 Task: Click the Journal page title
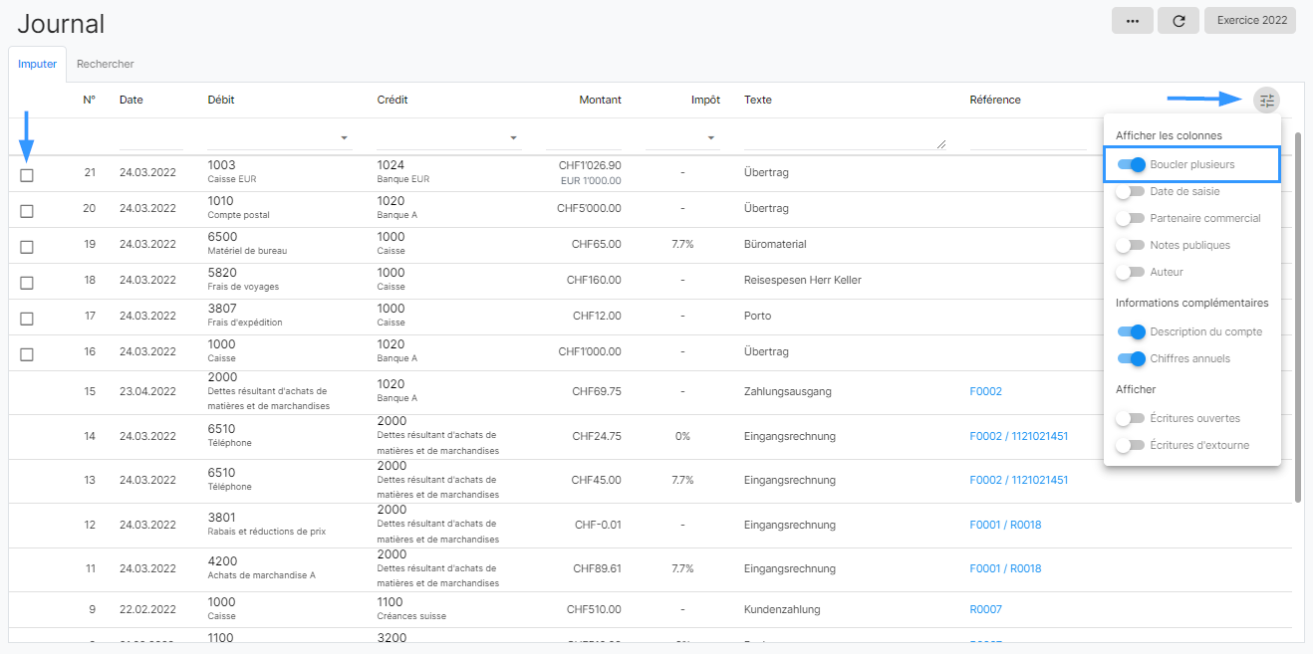click(61, 24)
